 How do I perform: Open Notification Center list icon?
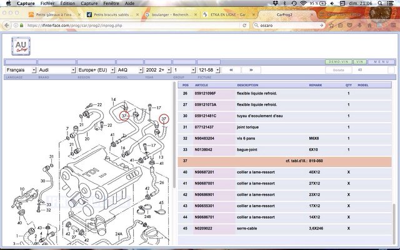390,3
